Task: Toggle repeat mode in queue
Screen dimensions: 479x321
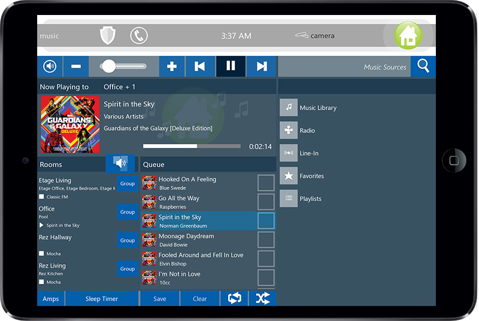Action: pyautogui.click(x=235, y=298)
